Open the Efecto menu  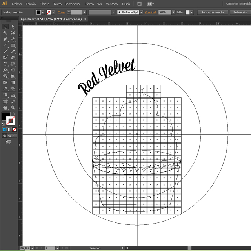[89, 4]
